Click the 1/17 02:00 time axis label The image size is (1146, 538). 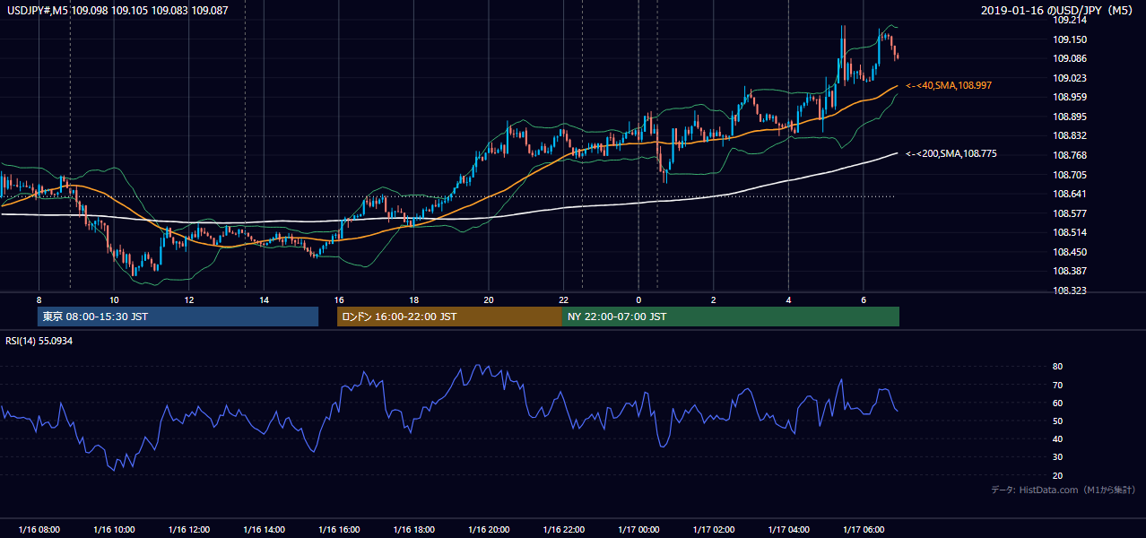[x=713, y=529]
